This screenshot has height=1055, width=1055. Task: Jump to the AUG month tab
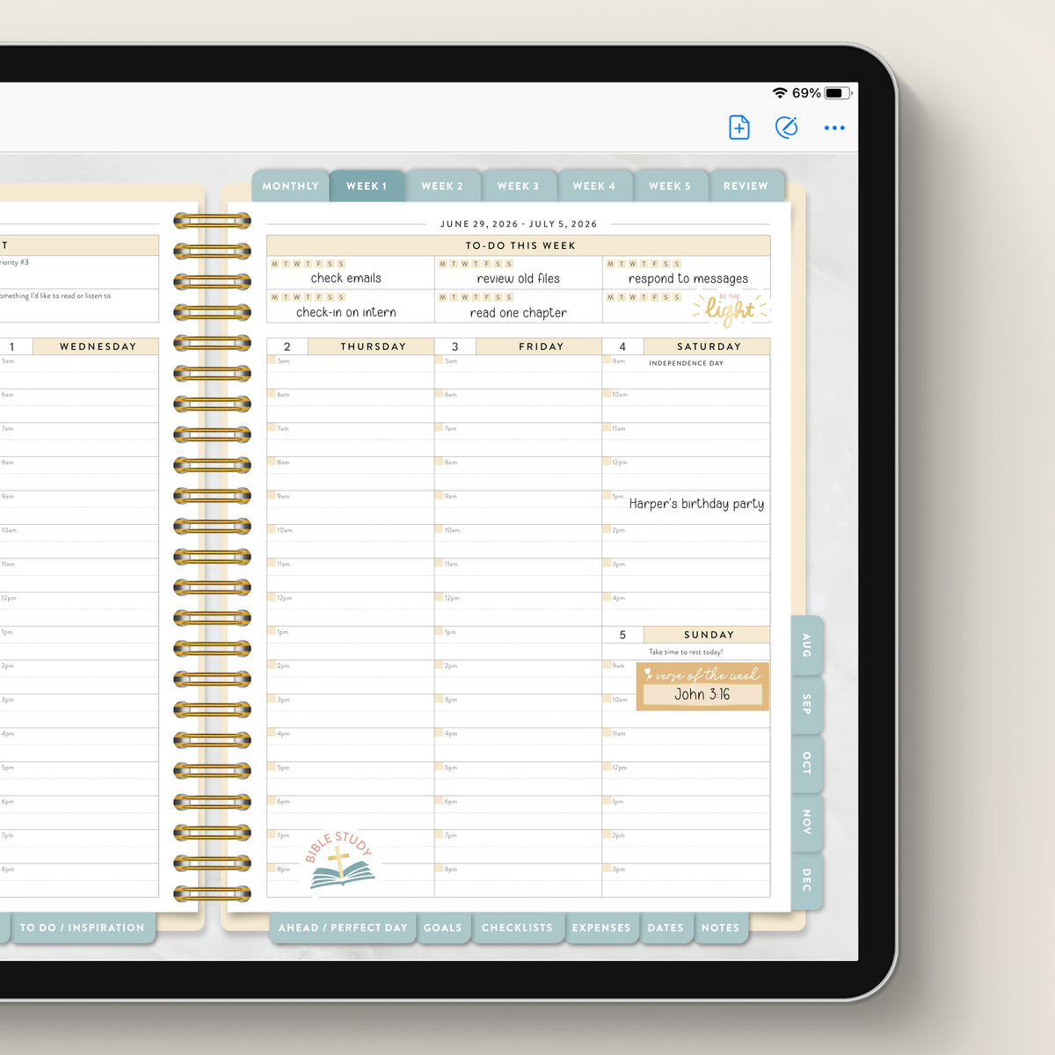tap(807, 645)
